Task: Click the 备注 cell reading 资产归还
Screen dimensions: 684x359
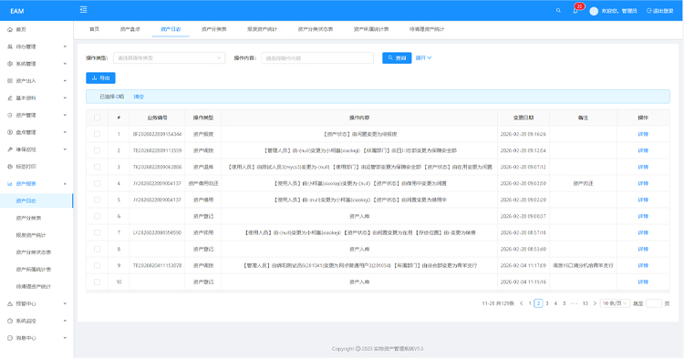Action: [583, 183]
